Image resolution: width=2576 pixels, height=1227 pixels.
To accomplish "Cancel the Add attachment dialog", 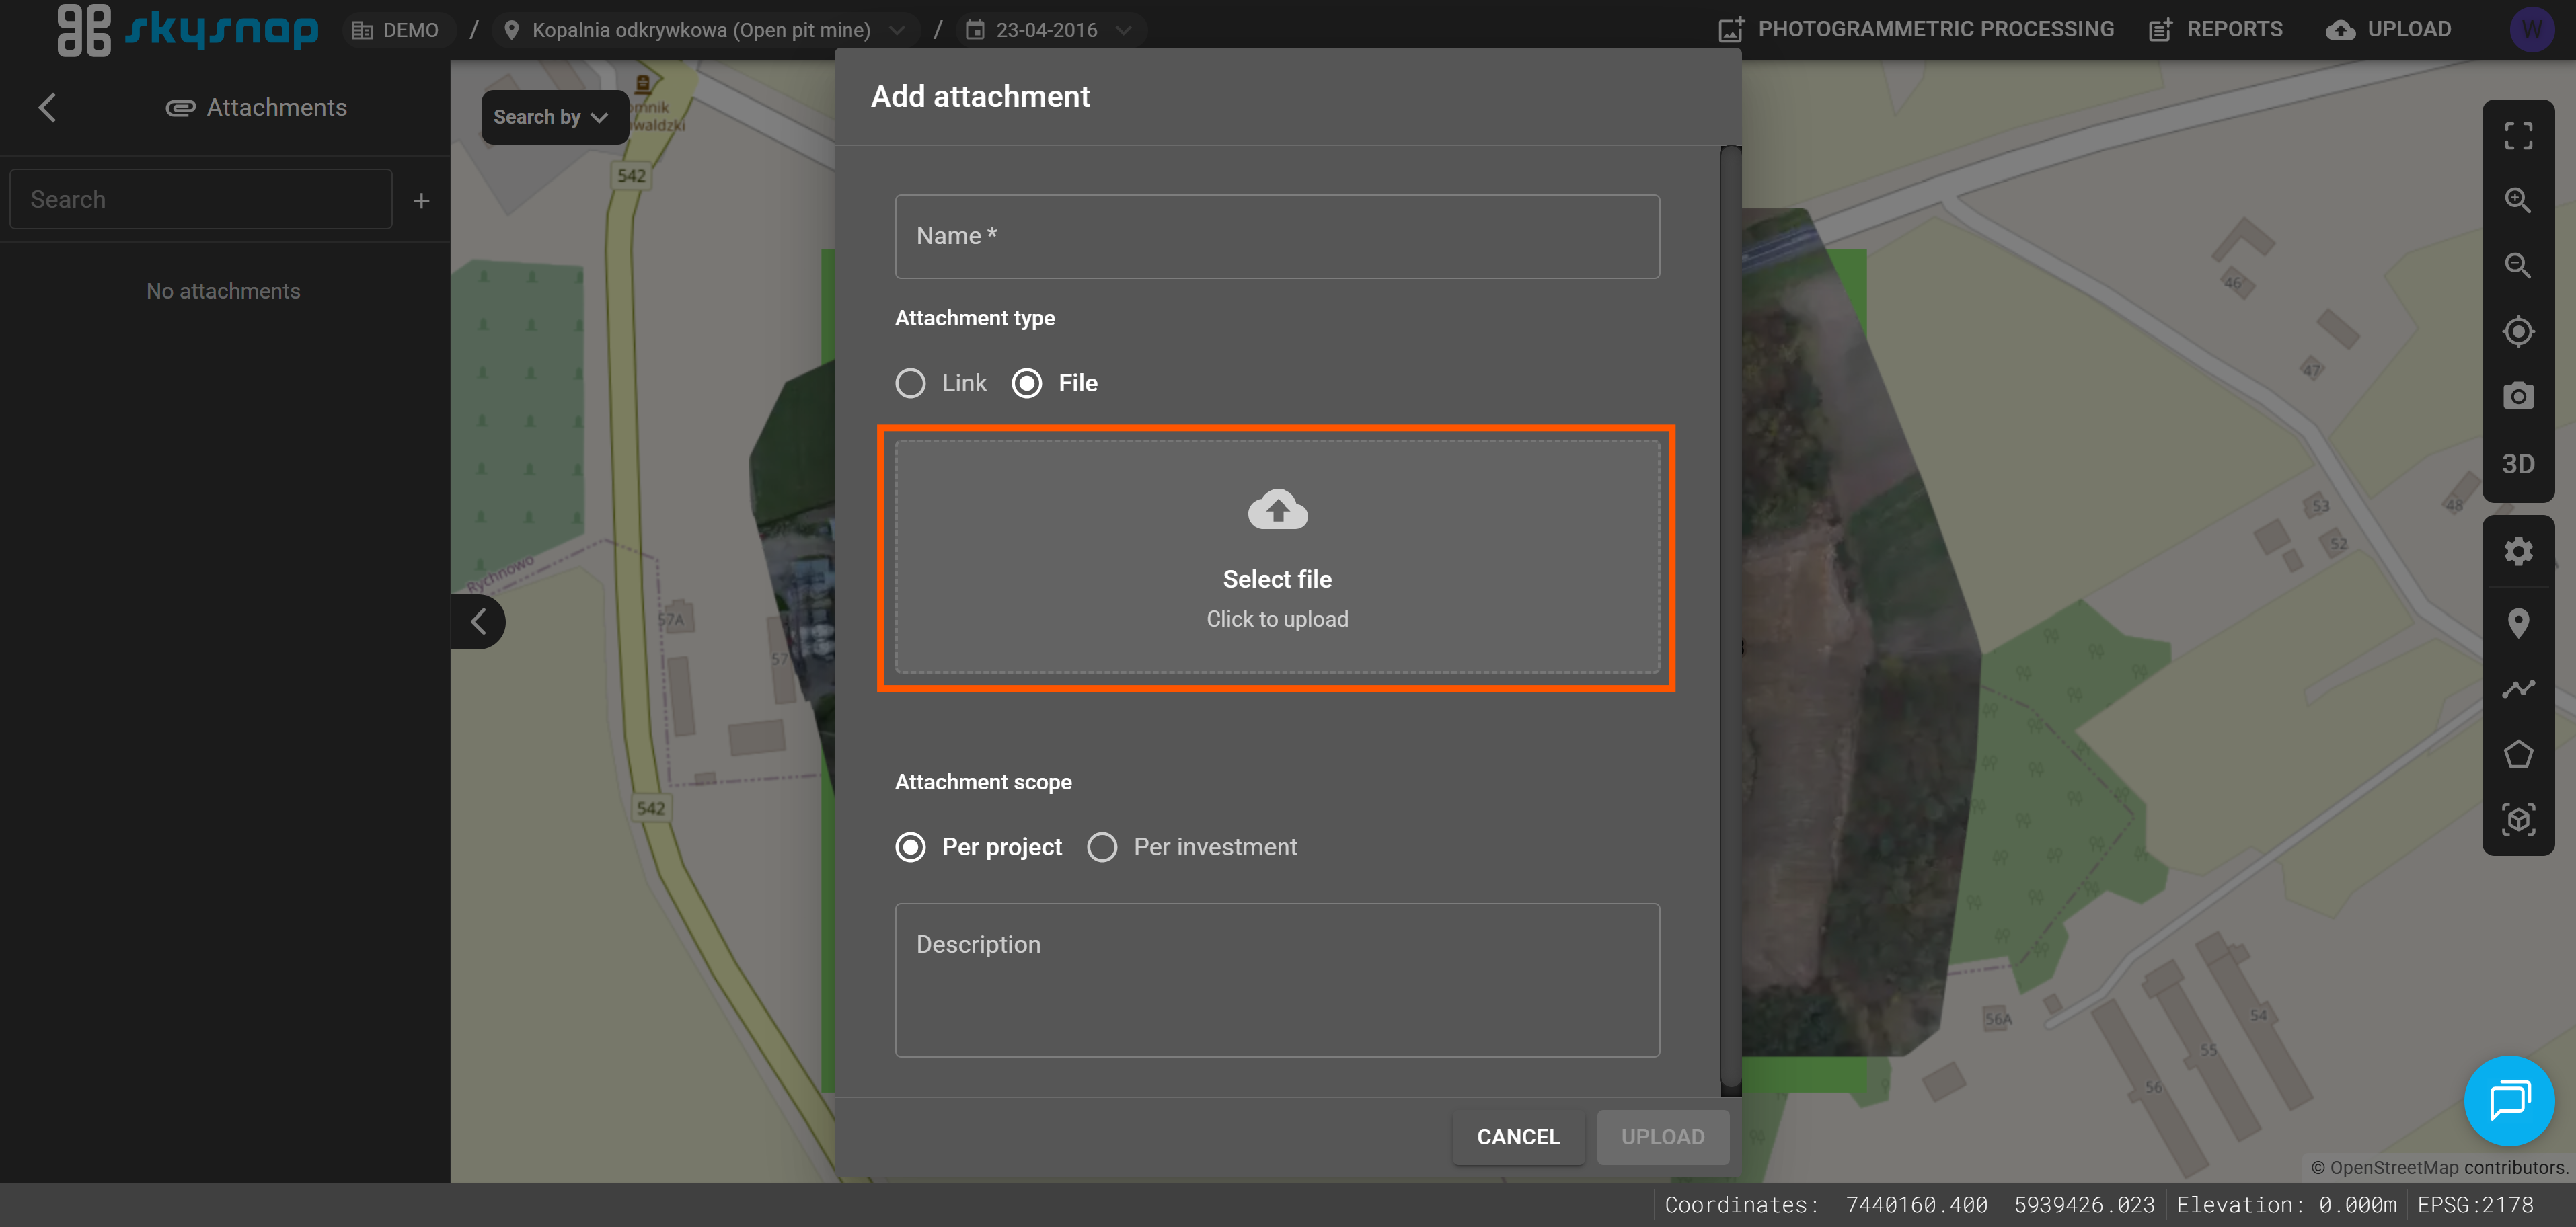I will point(1518,1137).
